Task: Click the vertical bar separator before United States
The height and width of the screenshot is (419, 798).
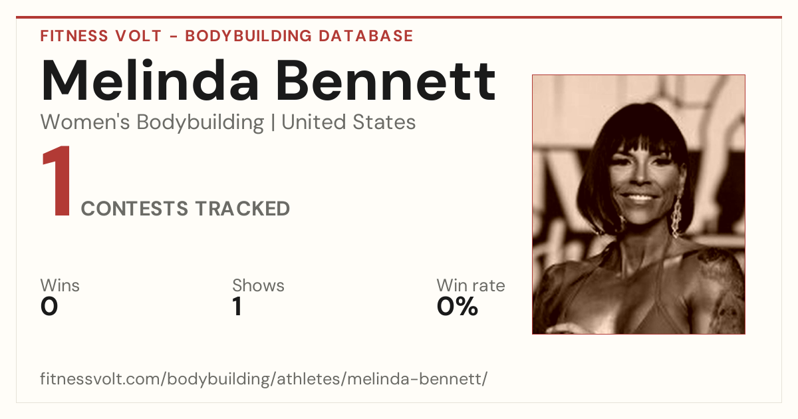Action: point(273,123)
